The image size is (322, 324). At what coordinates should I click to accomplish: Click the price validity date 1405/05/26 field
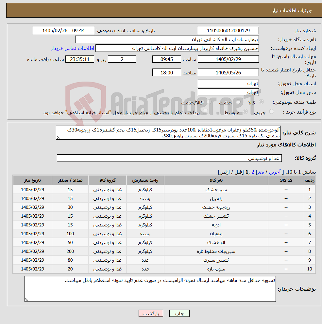click(228, 72)
